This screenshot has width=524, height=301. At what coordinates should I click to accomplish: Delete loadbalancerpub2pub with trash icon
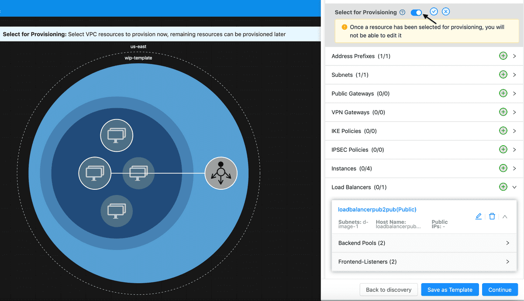[492, 216]
